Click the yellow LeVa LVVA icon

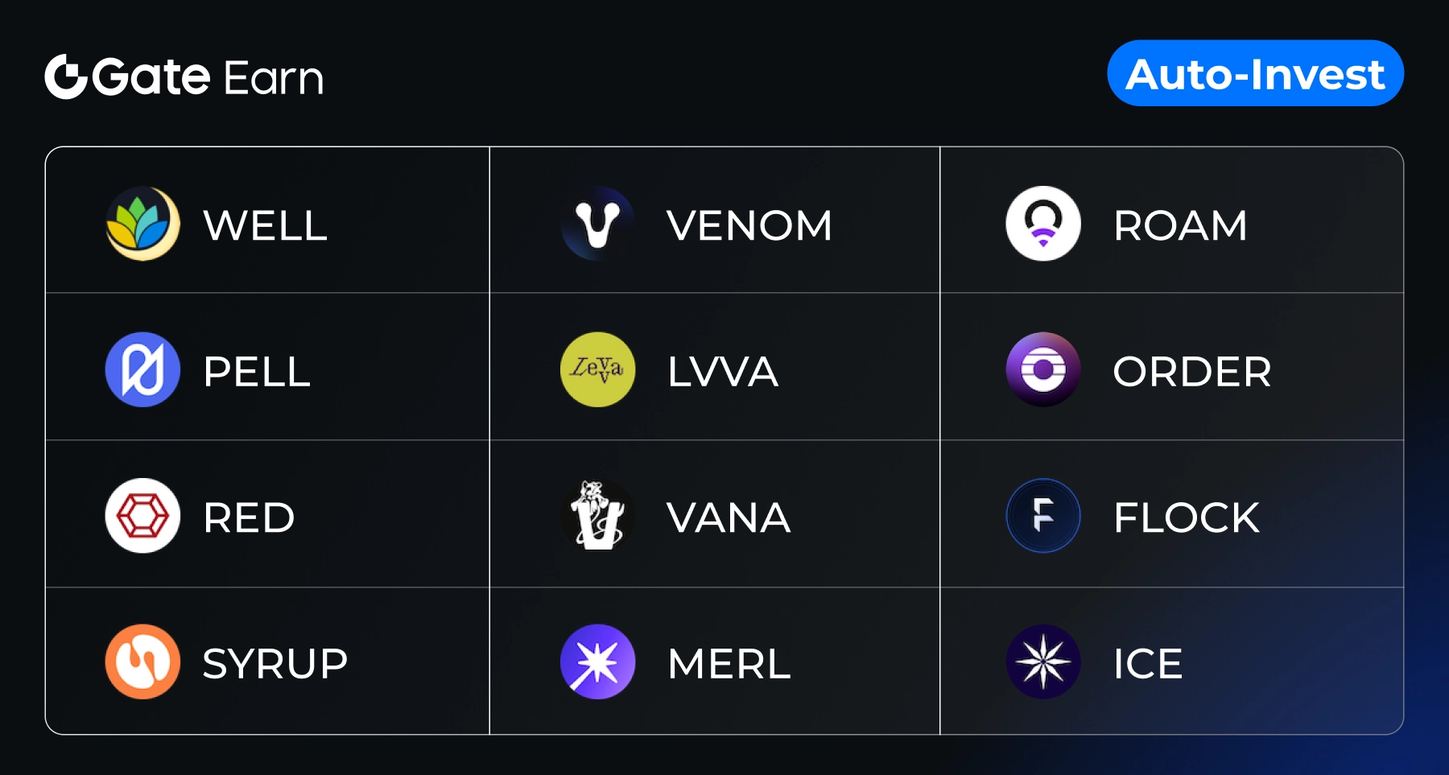coord(597,370)
